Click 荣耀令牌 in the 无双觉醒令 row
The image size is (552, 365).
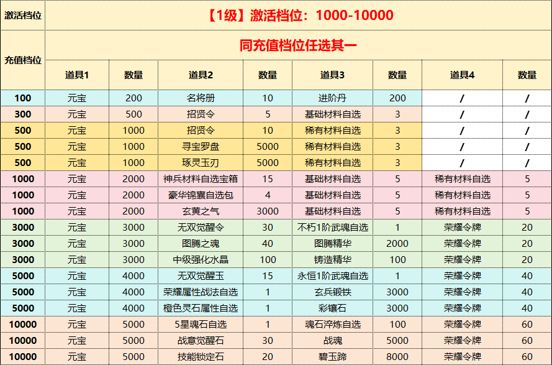[462, 228]
